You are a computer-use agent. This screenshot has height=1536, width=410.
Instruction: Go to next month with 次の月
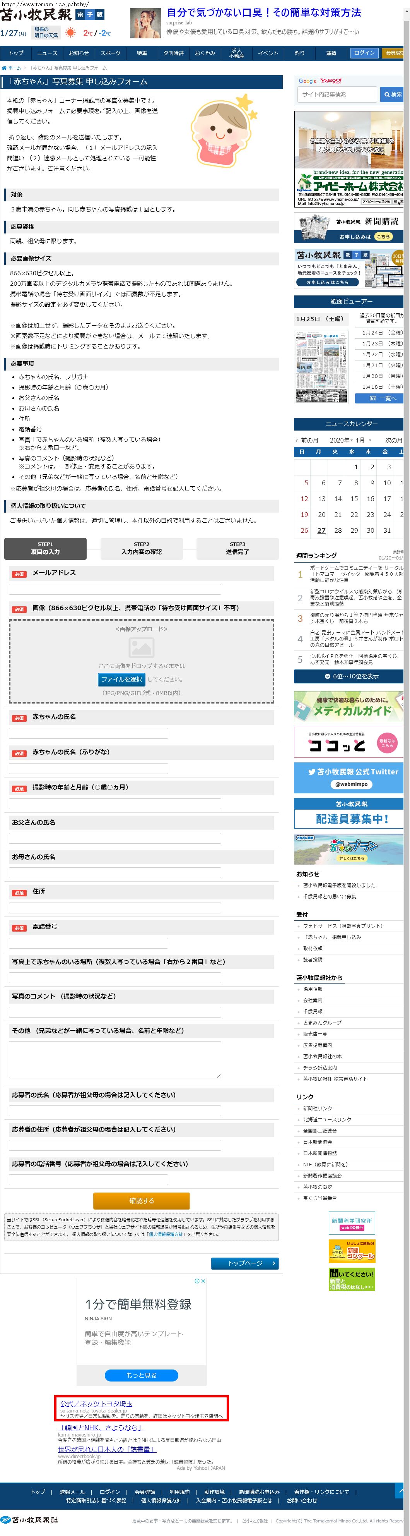(394, 440)
